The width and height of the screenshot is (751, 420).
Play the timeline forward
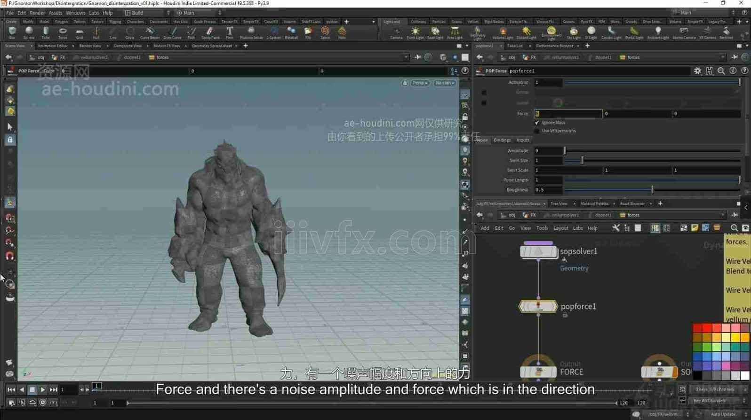43,389
